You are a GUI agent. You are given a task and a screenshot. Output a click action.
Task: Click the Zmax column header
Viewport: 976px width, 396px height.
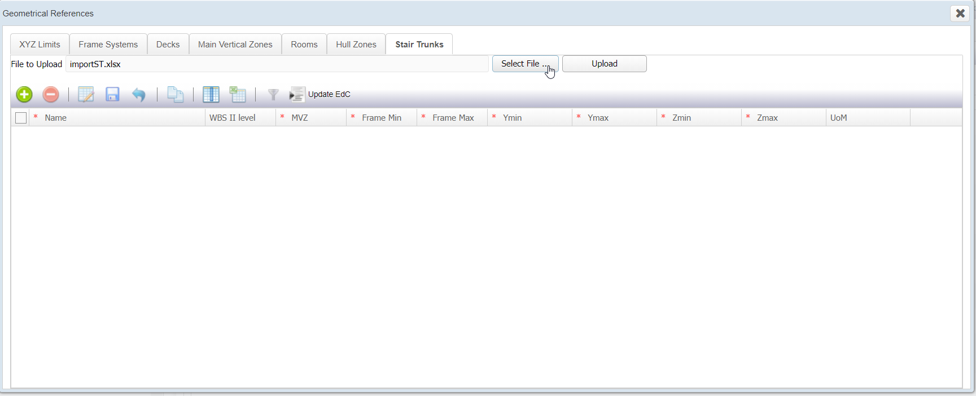coord(784,117)
